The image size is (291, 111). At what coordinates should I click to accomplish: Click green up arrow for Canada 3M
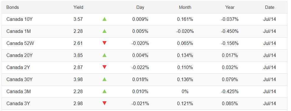pyautogui.click(x=104, y=91)
